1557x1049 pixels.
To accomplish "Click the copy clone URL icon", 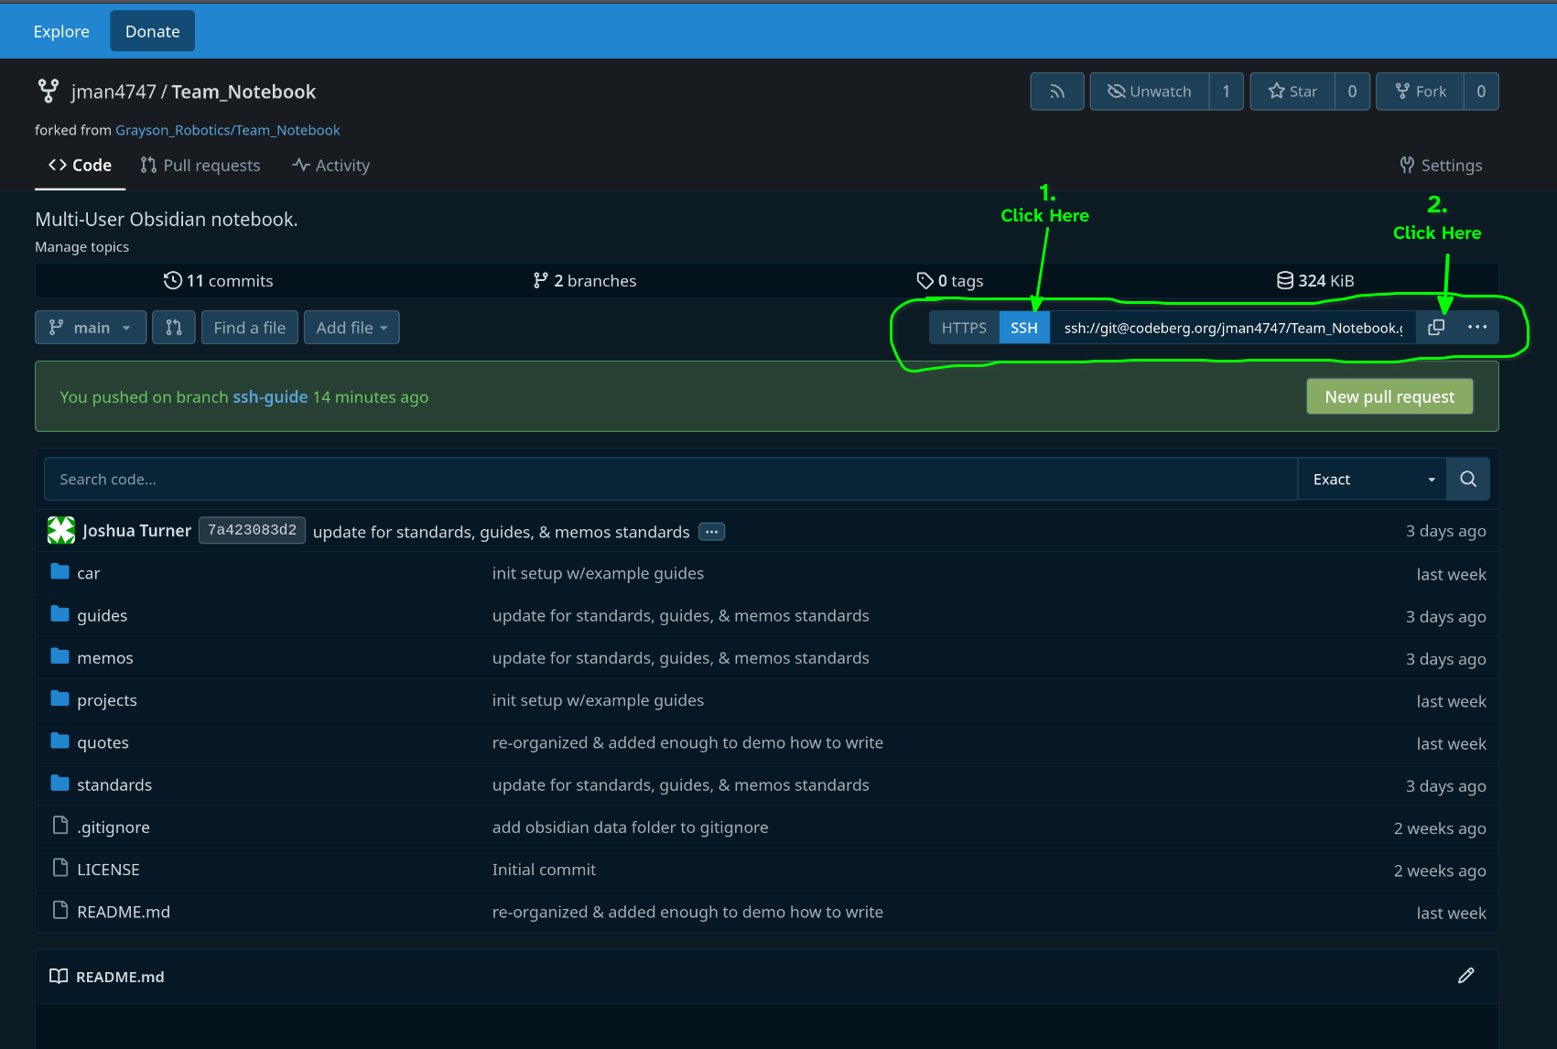I will pyautogui.click(x=1436, y=328).
